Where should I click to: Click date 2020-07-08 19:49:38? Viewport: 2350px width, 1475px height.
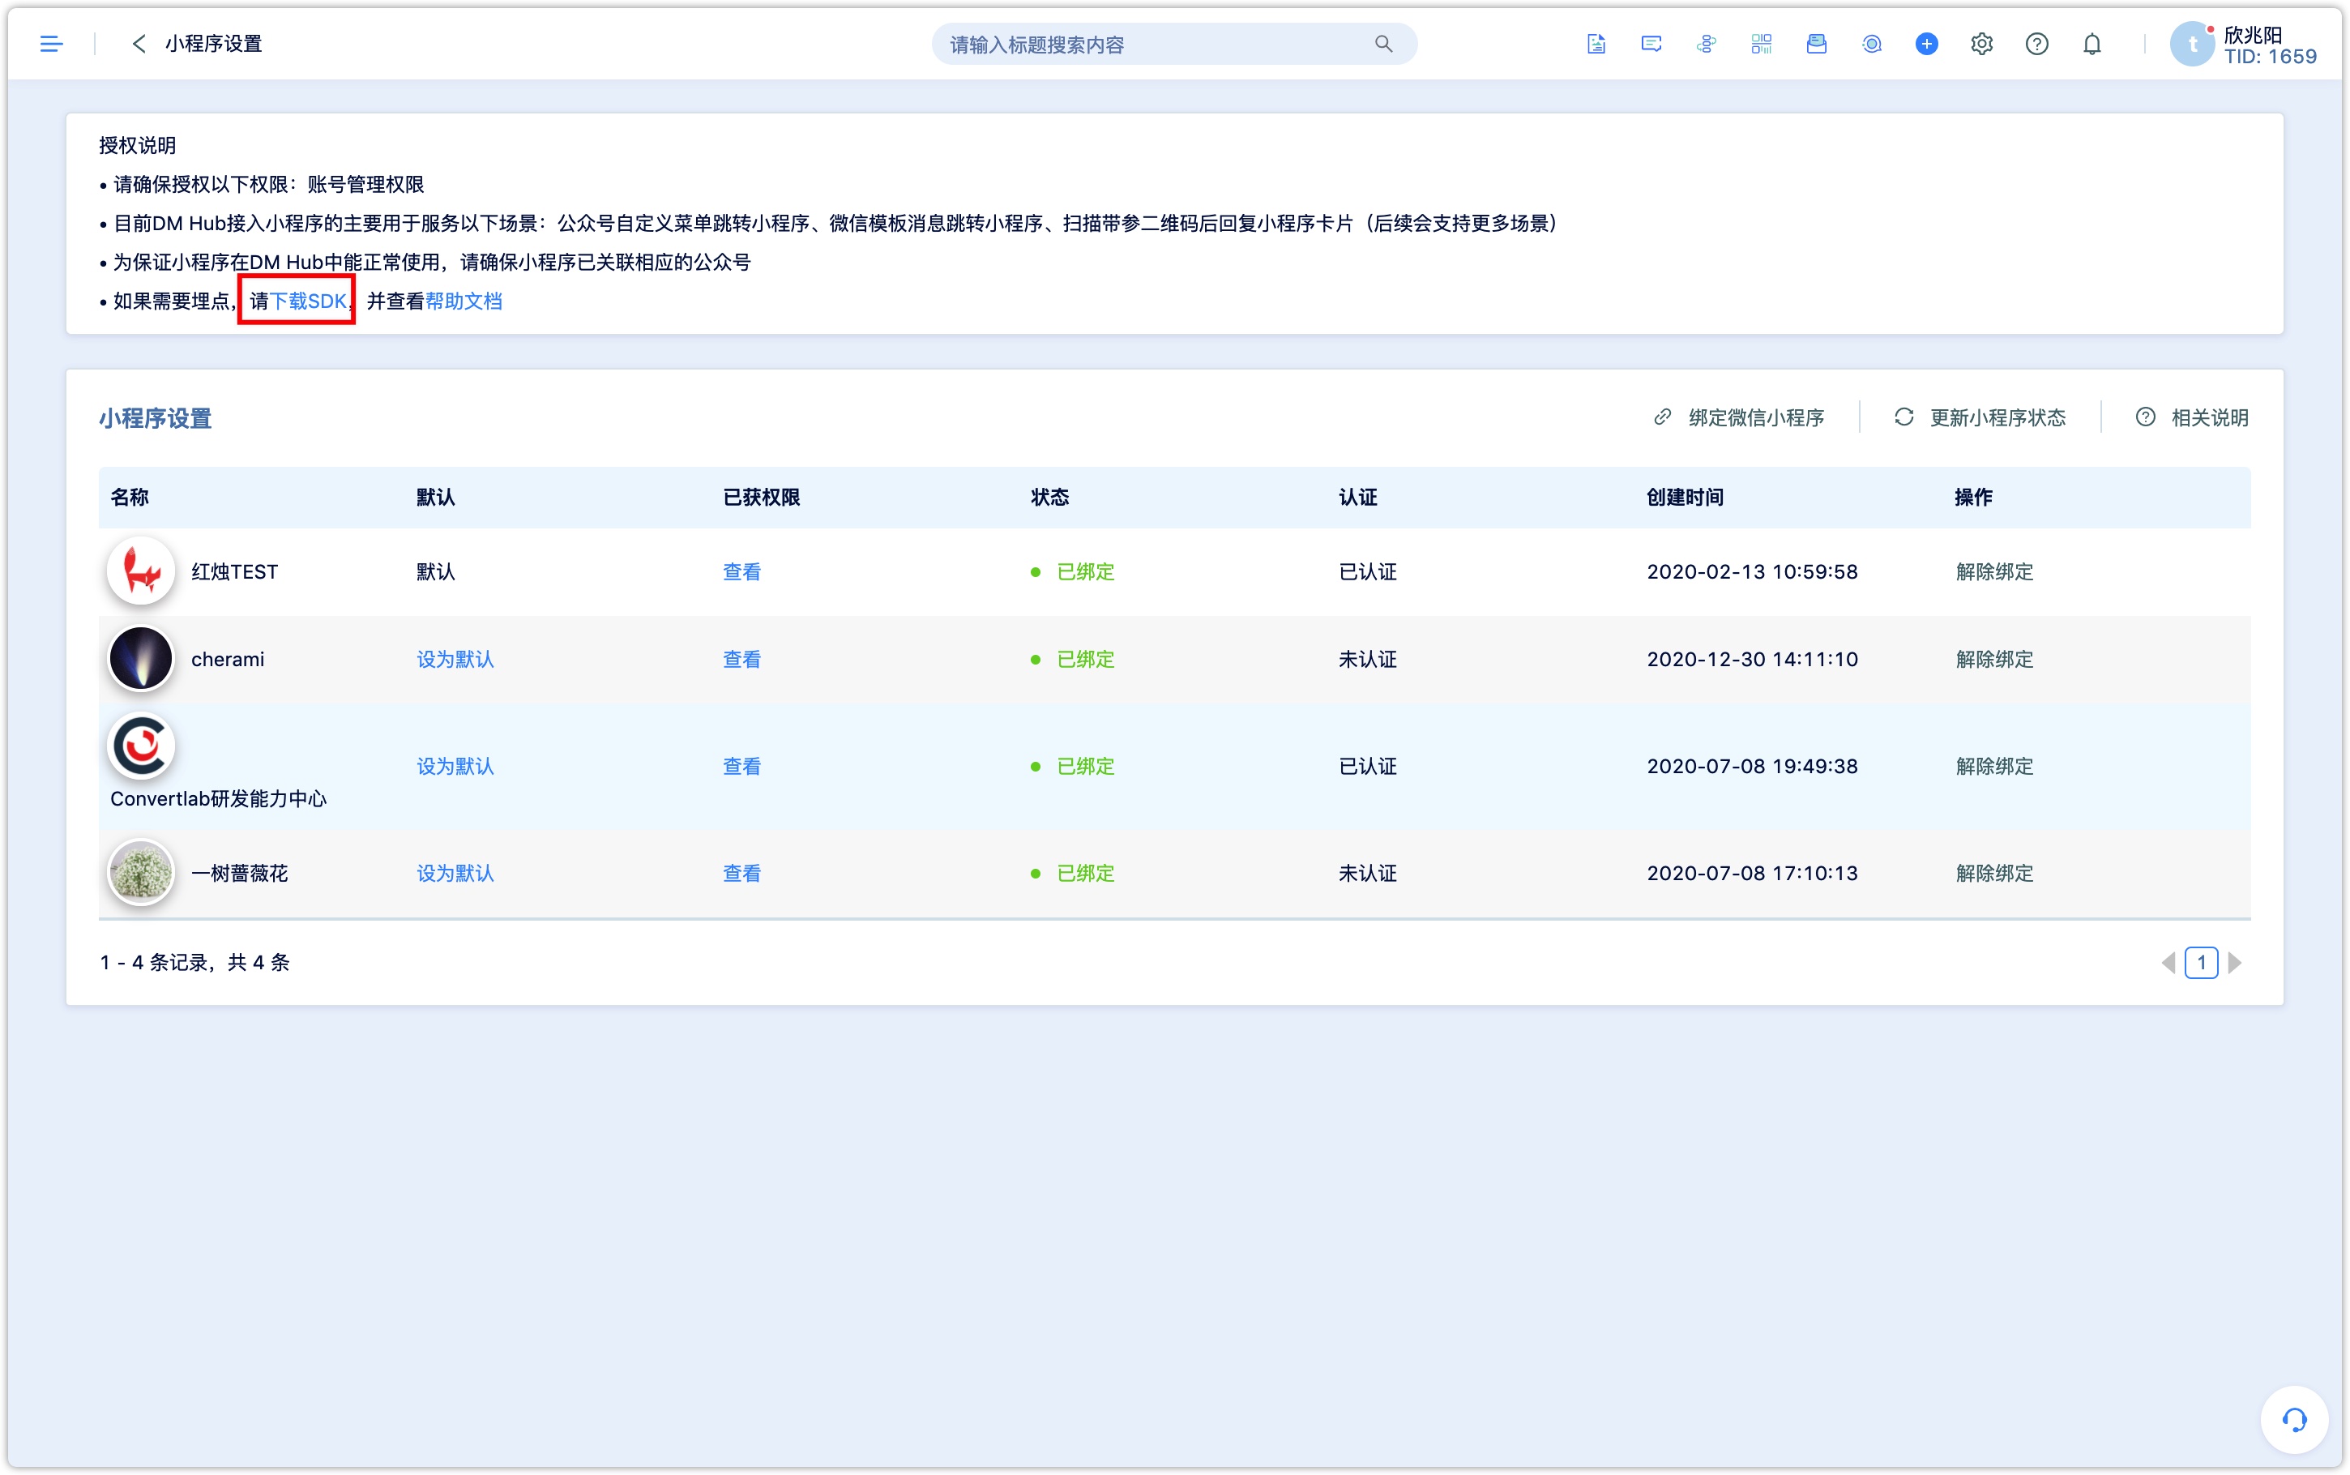click(1752, 767)
